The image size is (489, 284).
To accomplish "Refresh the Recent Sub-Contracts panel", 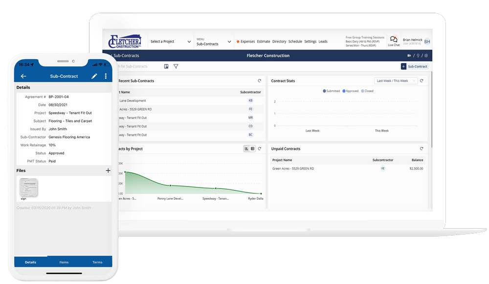I will 260,81.
